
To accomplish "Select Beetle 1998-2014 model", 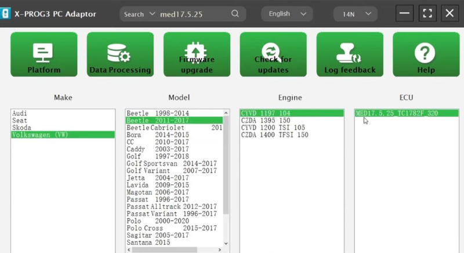I will coord(174,113).
